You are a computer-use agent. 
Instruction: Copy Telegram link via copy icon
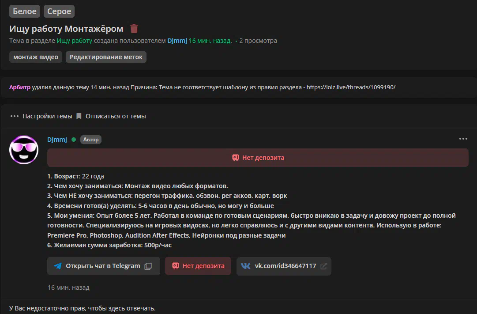[x=148, y=266]
